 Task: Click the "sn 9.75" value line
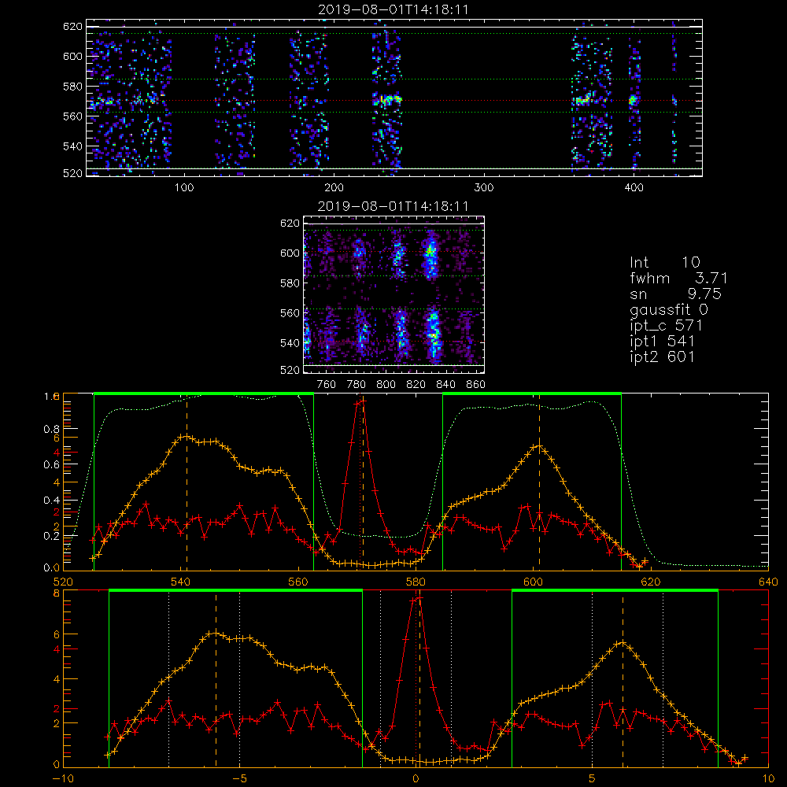tap(675, 294)
